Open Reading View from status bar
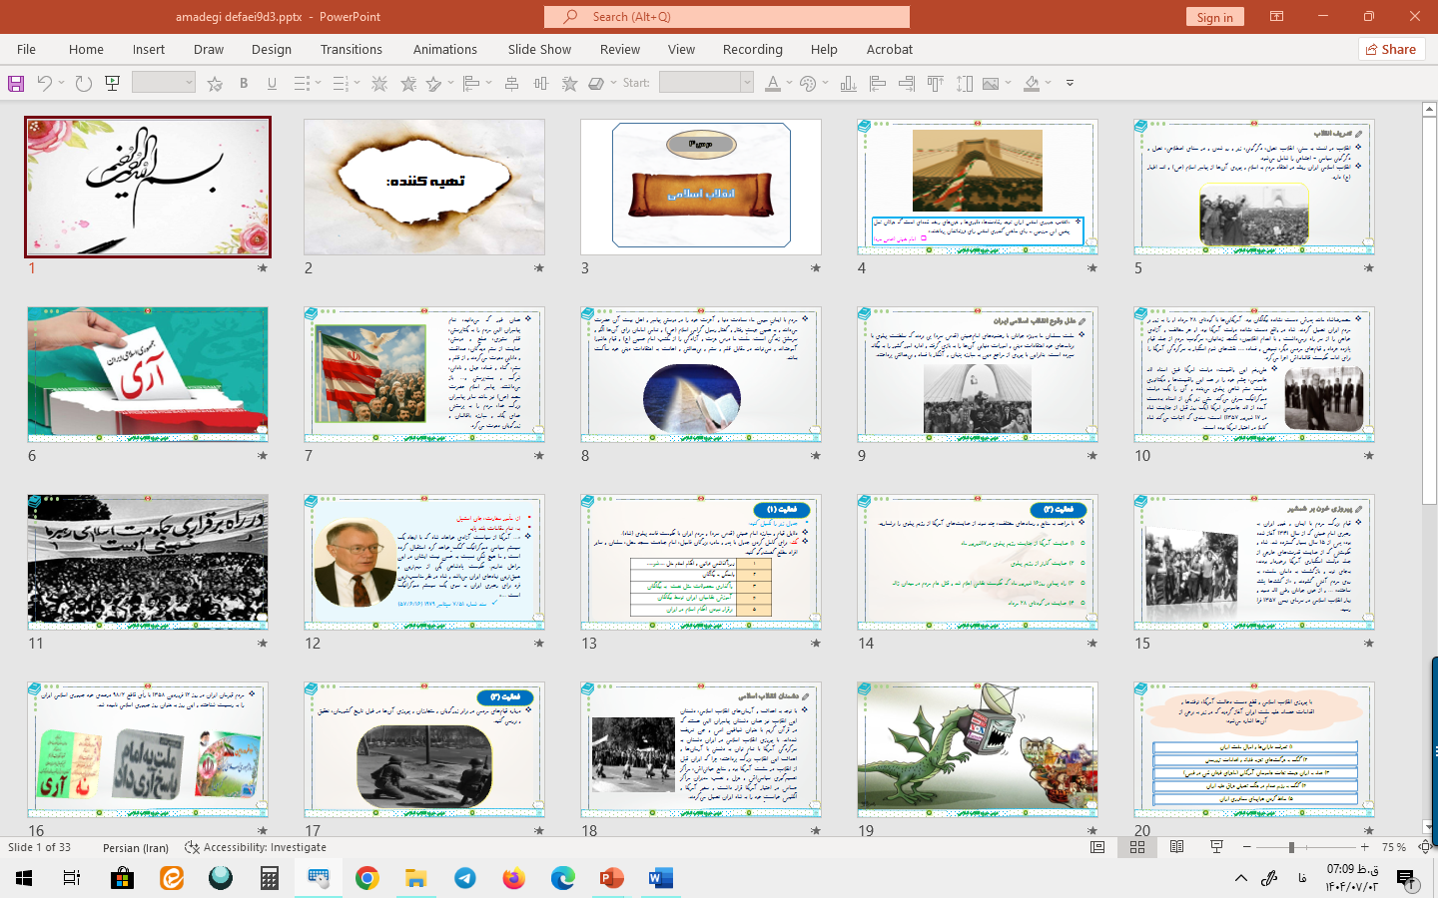Image resolution: width=1438 pixels, height=898 pixels. click(1177, 847)
